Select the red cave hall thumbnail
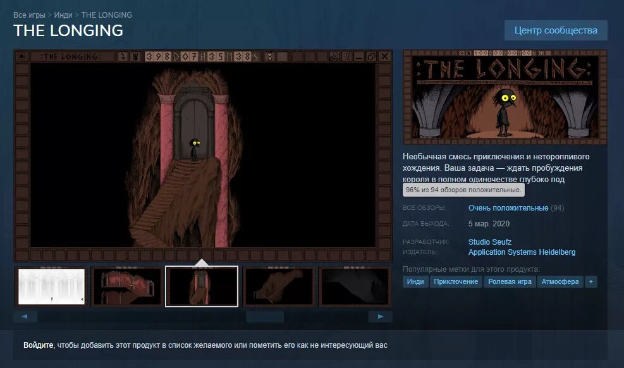 126,286
